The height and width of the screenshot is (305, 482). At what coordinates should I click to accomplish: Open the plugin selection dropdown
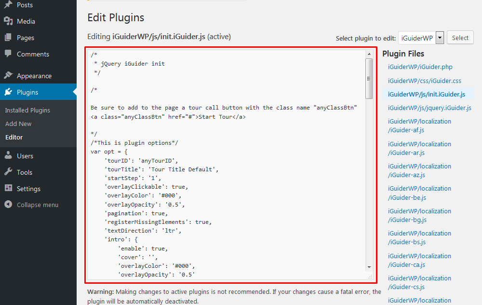pyautogui.click(x=421, y=38)
